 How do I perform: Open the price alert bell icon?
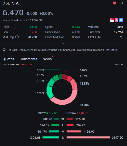[121, 3]
